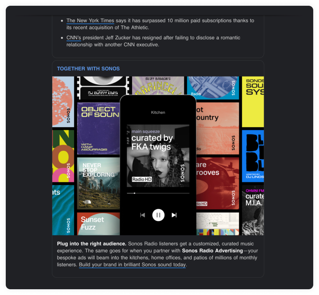319x295 pixels.
Task: Click the Object of Sound purple cover
Action: [98, 128]
